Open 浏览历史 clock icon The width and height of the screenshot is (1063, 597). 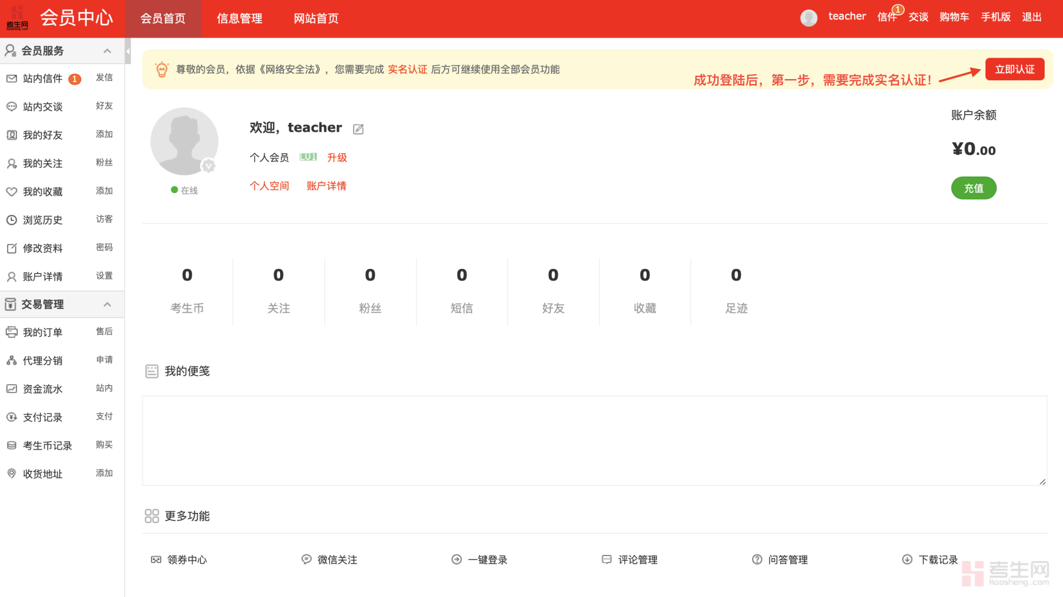(12, 220)
